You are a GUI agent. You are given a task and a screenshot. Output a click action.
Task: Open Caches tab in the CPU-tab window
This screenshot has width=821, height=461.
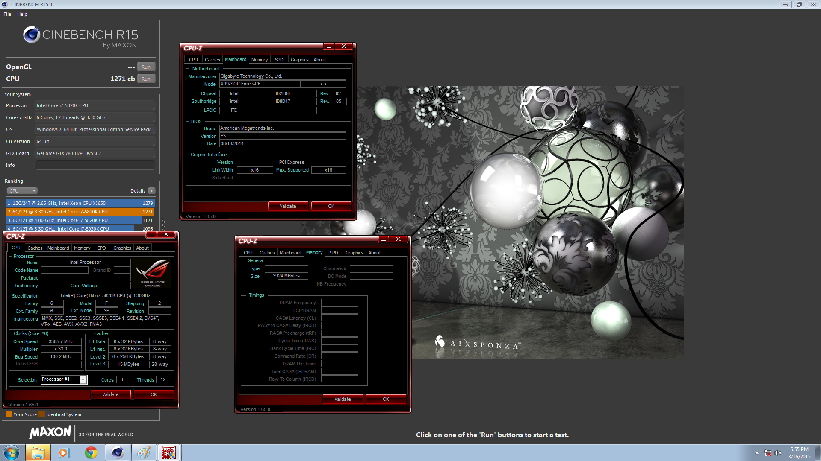[x=35, y=248]
